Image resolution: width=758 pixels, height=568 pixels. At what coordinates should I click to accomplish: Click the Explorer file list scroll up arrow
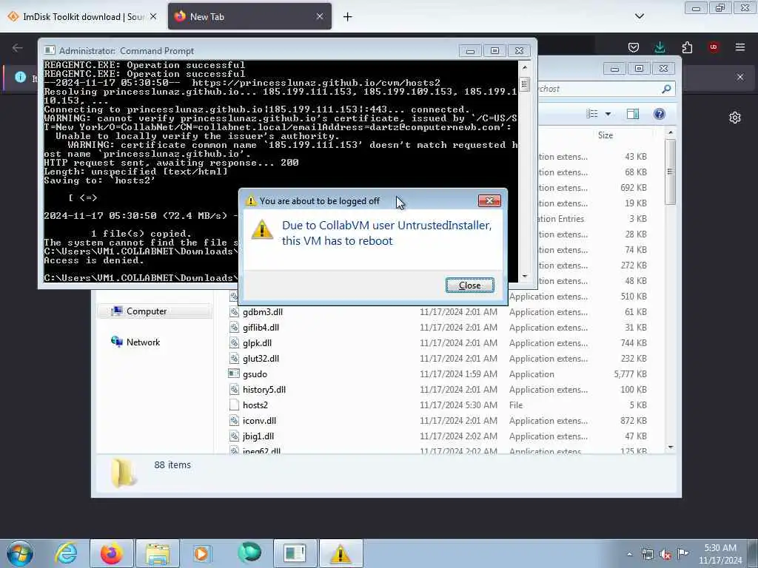click(x=670, y=132)
